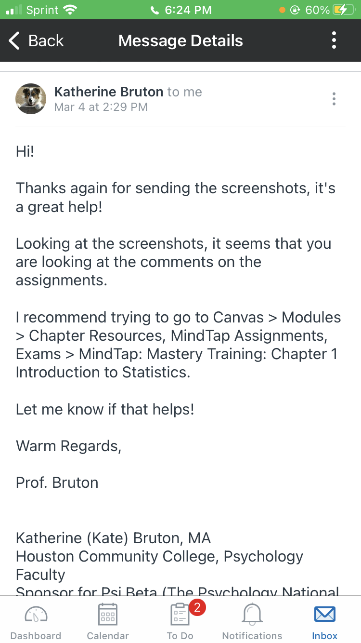The height and width of the screenshot is (643, 361).
Task: Open the To Do checklist icon
Action: point(180,616)
